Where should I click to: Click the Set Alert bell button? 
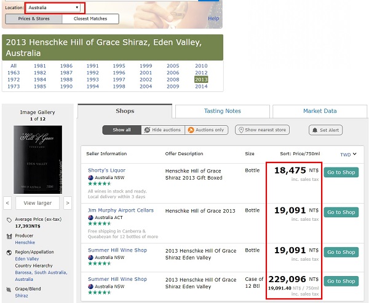325,130
